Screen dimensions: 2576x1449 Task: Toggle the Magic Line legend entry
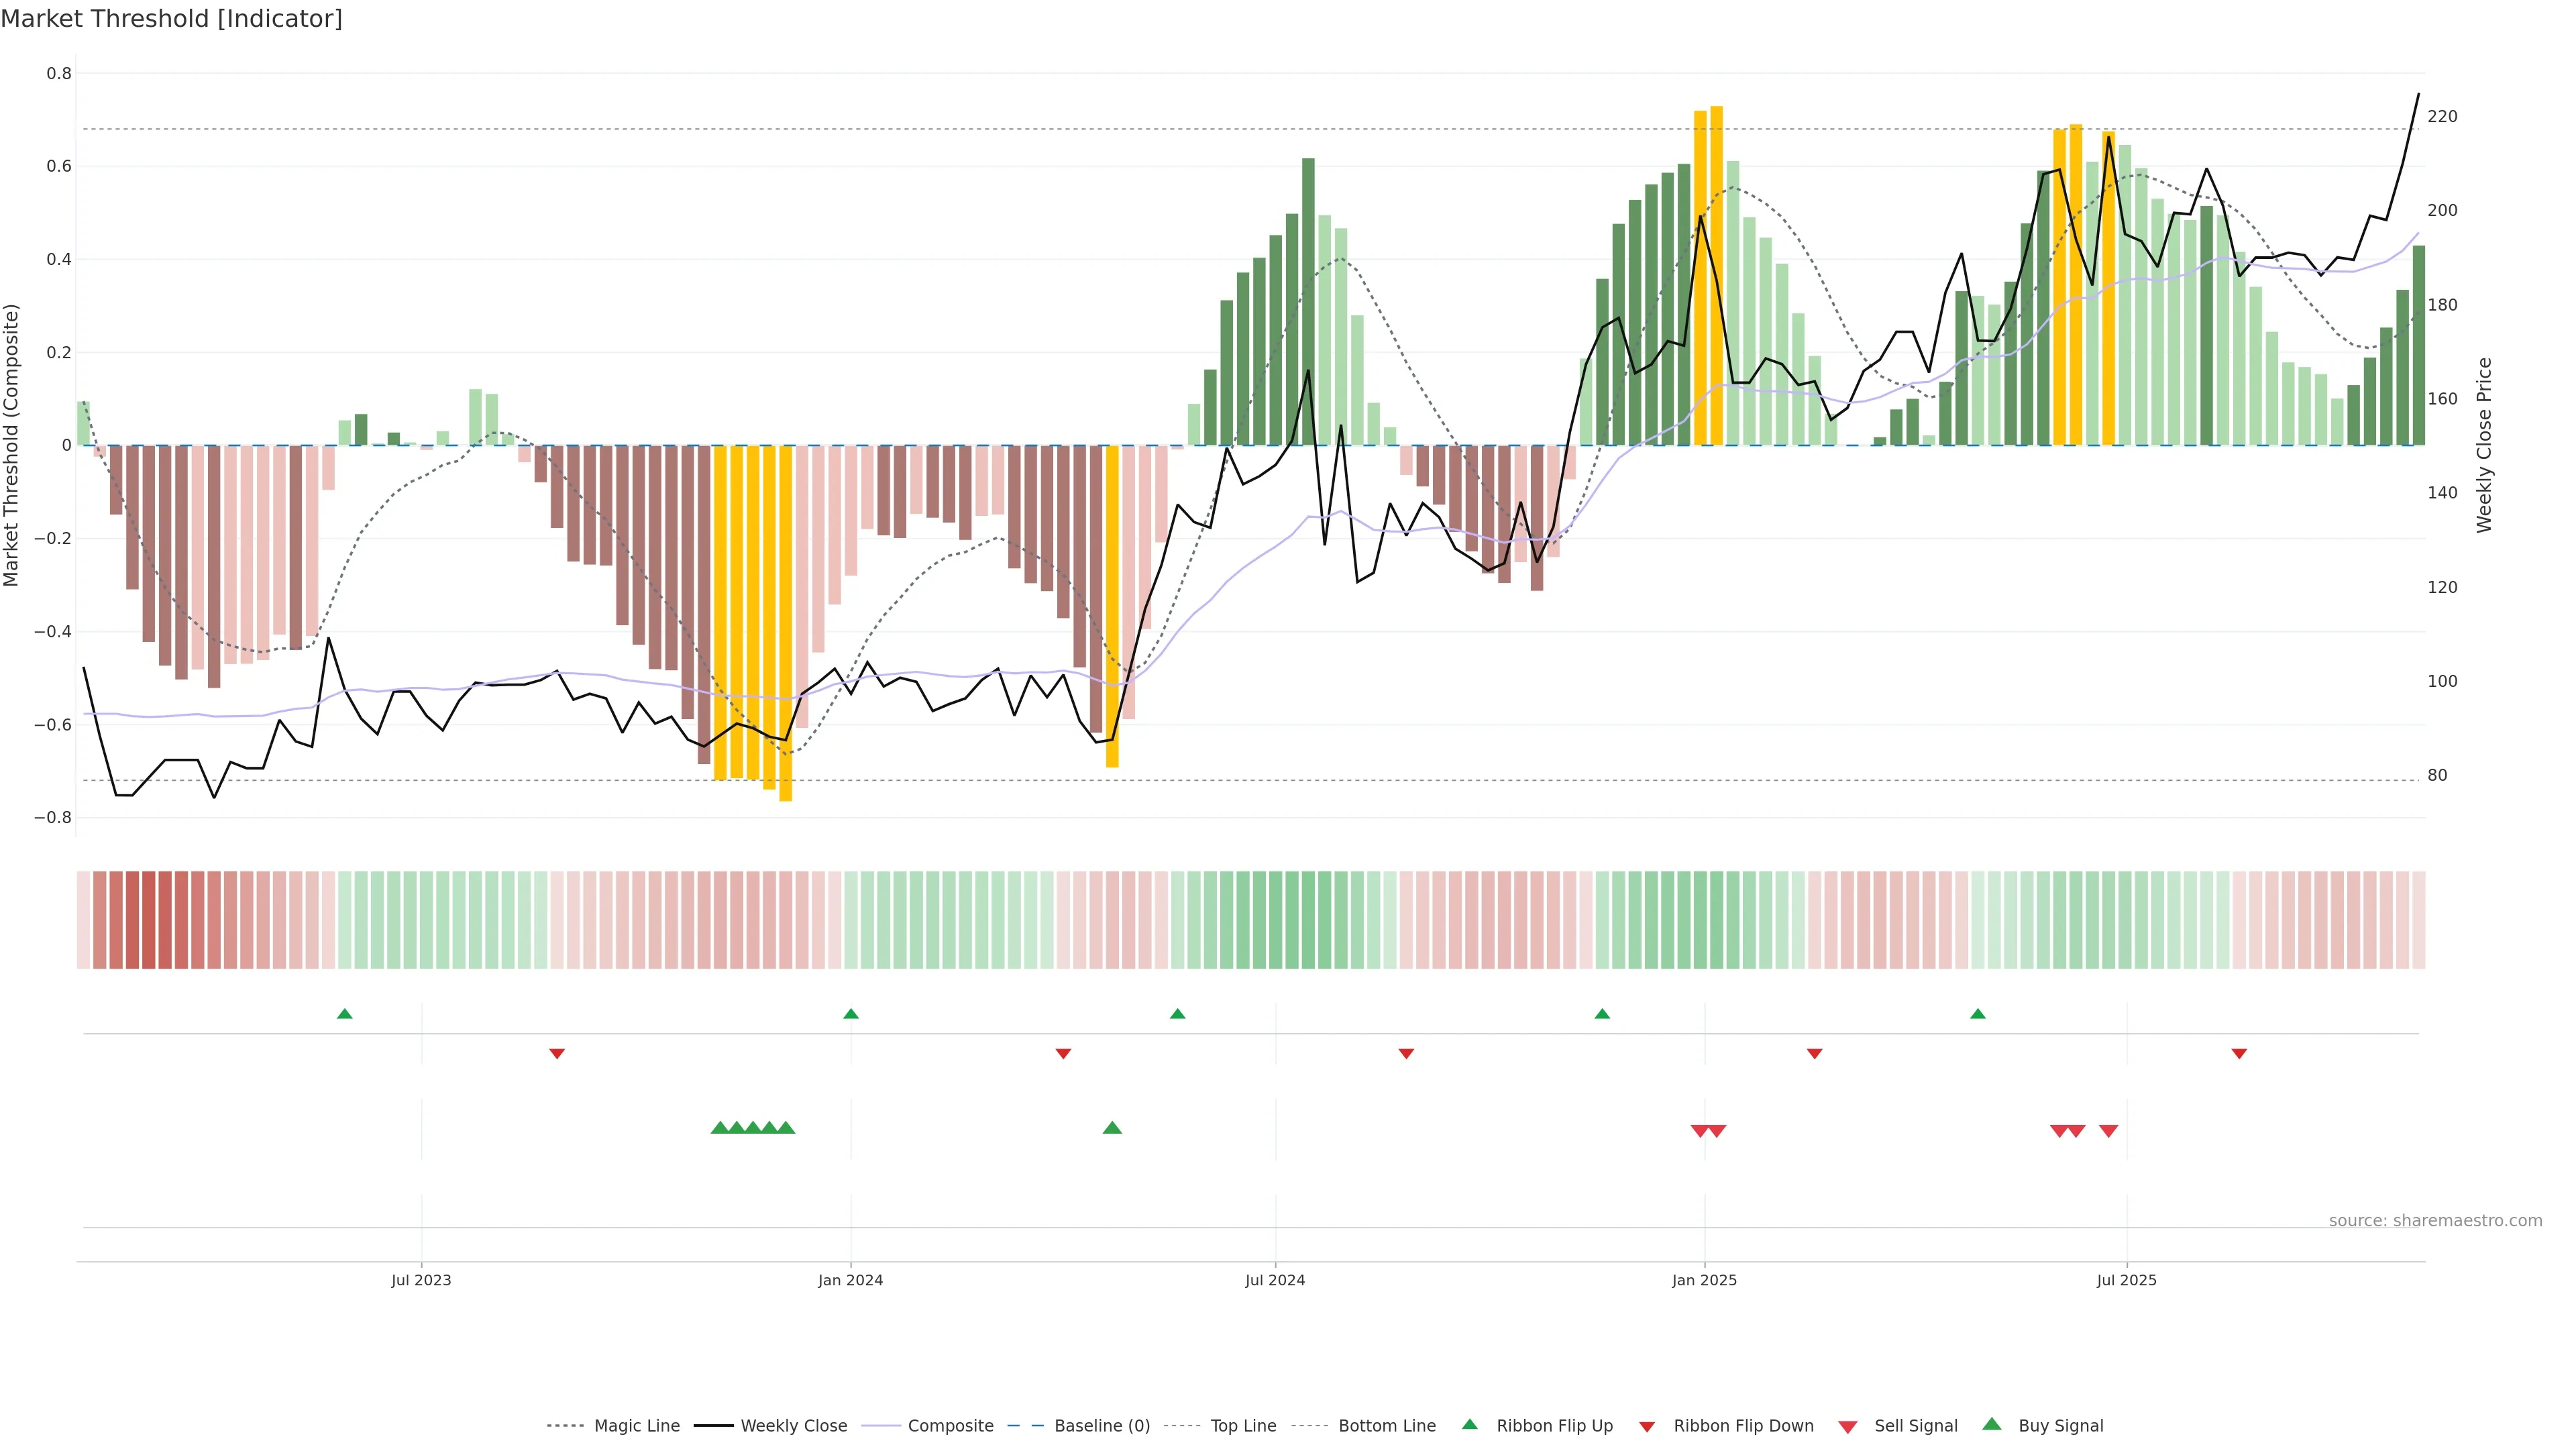[636, 1426]
